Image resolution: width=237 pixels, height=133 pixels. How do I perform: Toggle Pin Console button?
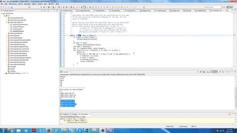[x=220, y=72]
